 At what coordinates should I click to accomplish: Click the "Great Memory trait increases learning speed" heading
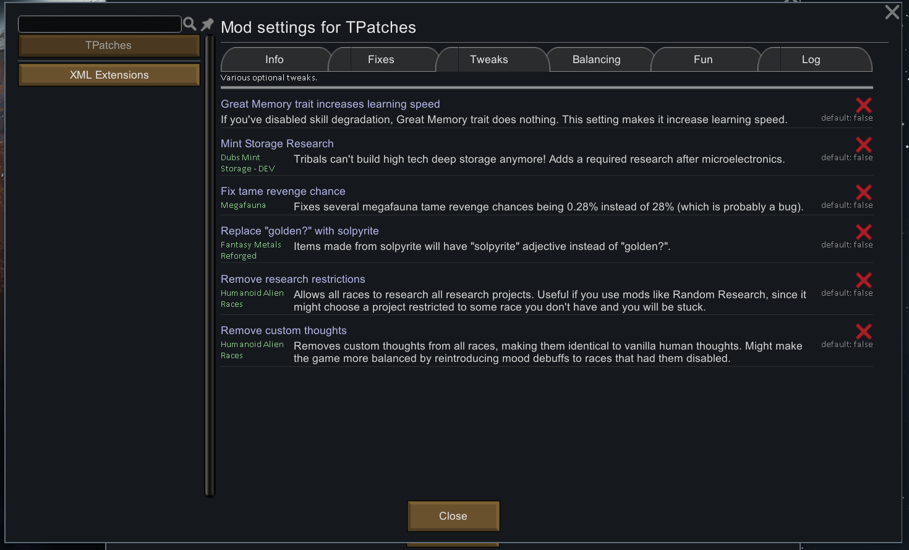tap(330, 104)
